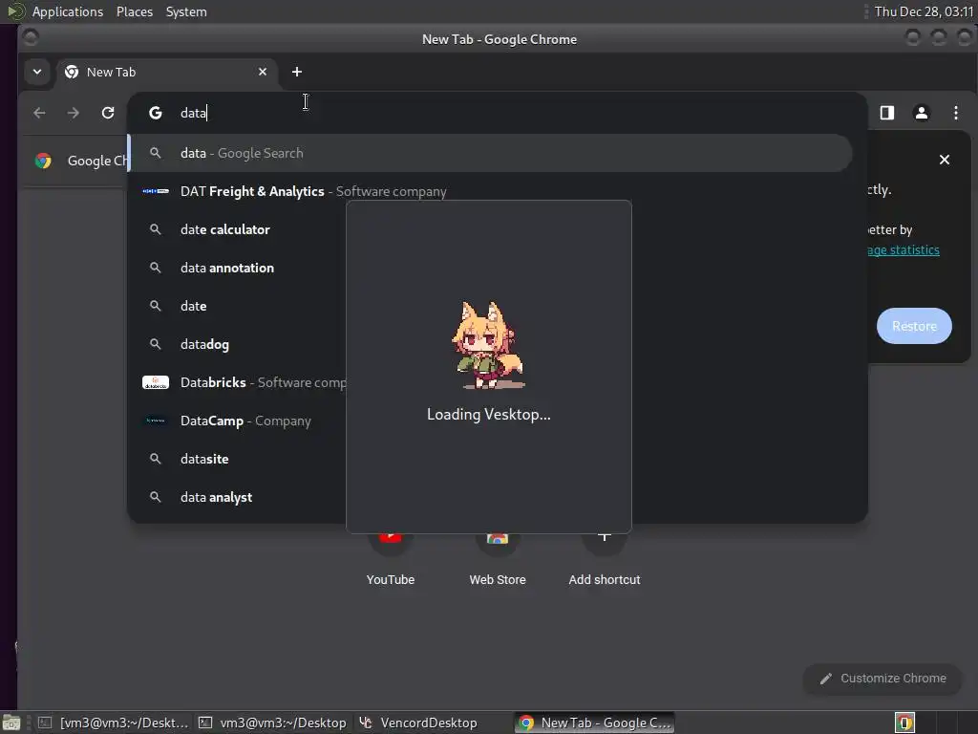Expand the tab search dropdown arrow
Image resolution: width=978 pixels, height=734 pixels.
(x=37, y=72)
